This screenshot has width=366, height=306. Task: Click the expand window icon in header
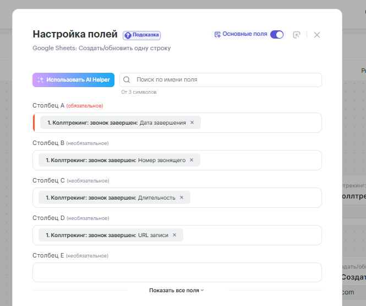297,35
